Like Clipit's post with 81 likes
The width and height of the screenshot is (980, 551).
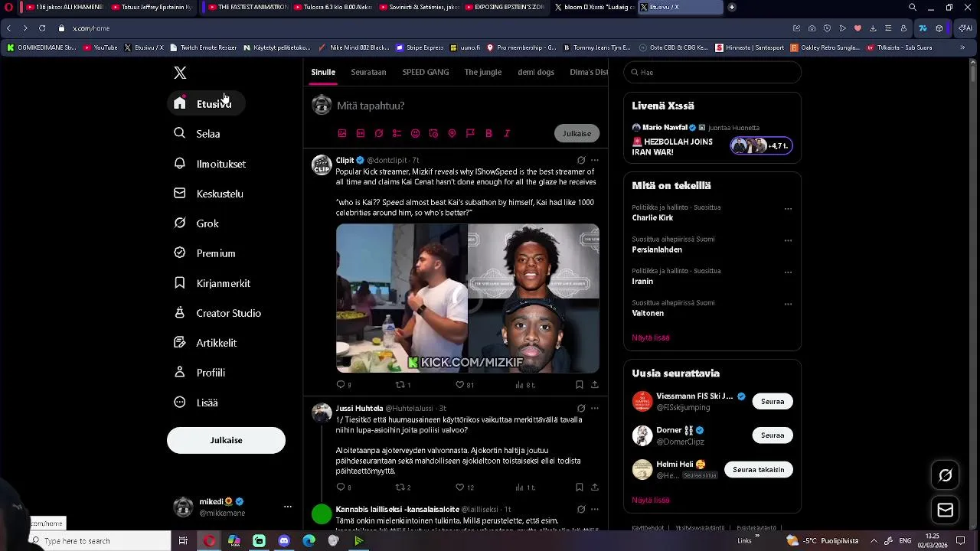tap(465, 385)
